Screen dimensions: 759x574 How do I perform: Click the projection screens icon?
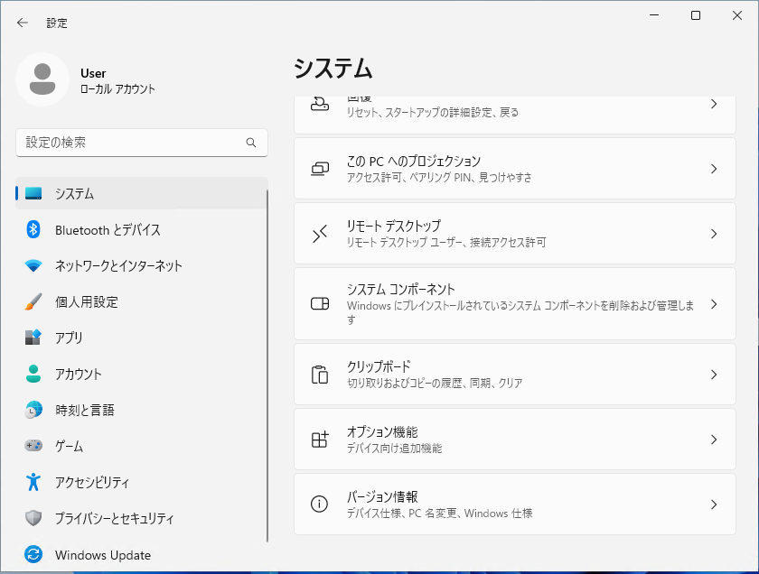tap(320, 169)
